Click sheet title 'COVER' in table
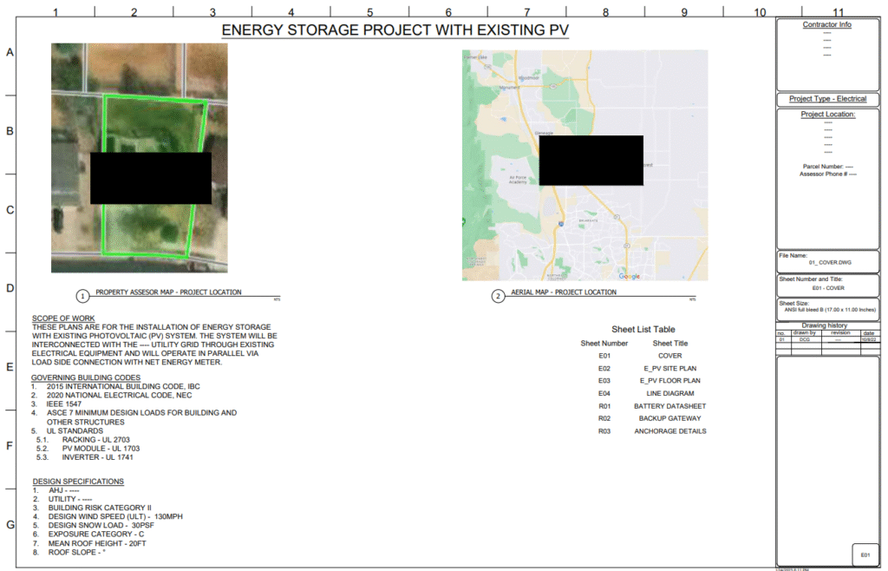This screenshot has height=571, width=888. [x=670, y=356]
